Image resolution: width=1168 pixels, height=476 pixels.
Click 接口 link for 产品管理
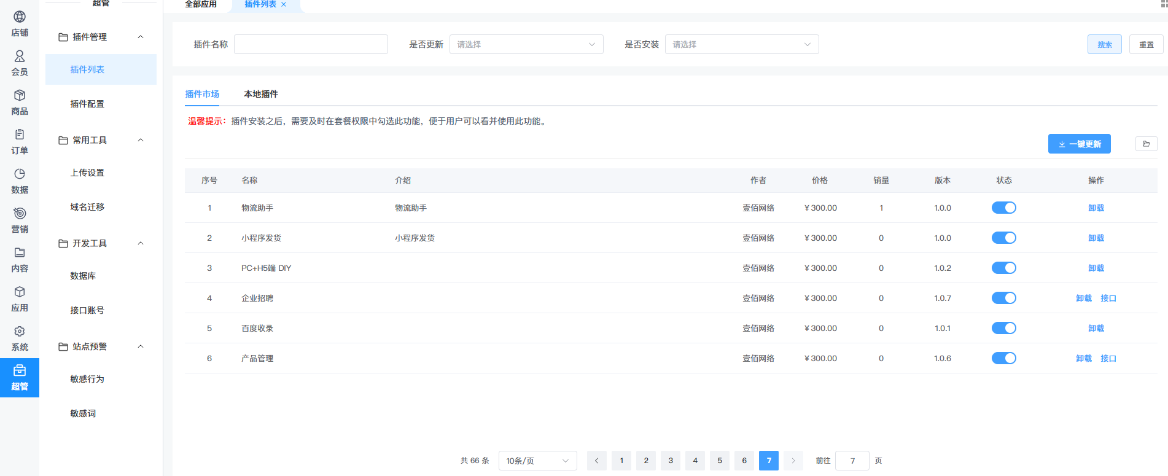point(1108,358)
